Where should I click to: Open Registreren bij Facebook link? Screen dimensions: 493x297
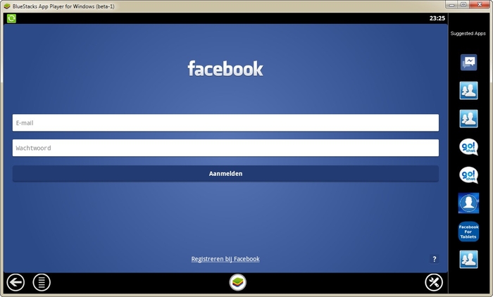point(225,259)
